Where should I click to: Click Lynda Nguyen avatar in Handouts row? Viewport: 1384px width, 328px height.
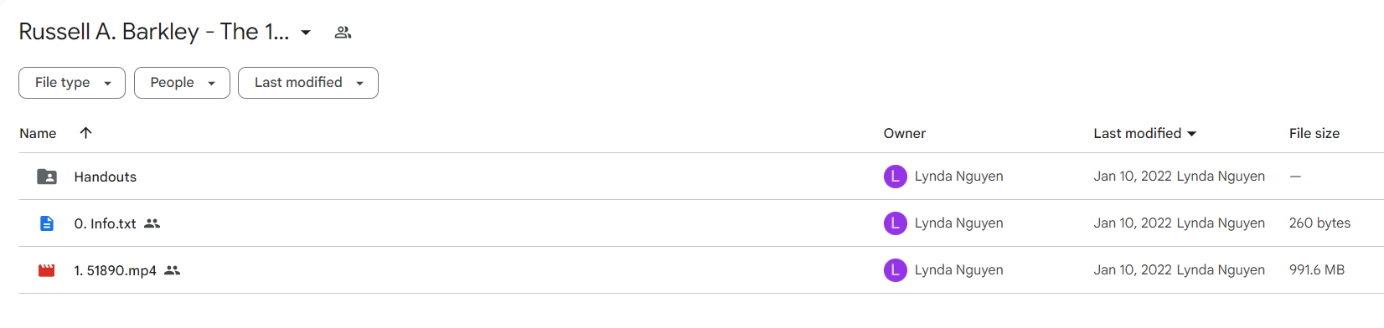[x=896, y=177]
